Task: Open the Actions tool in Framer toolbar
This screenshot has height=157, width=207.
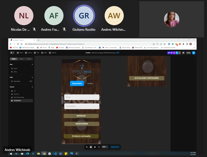Action: pos(53,53)
